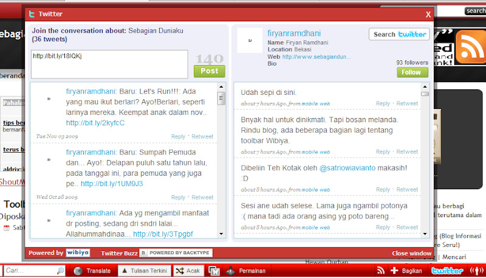Close the Twitter popup with X

click(428, 15)
